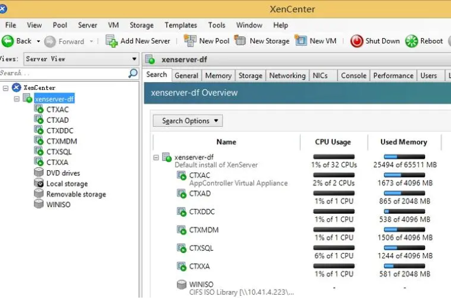The image size is (451, 307).
Task: Click the New Pool icon
Action: pyautogui.click(x=190, y=41)
